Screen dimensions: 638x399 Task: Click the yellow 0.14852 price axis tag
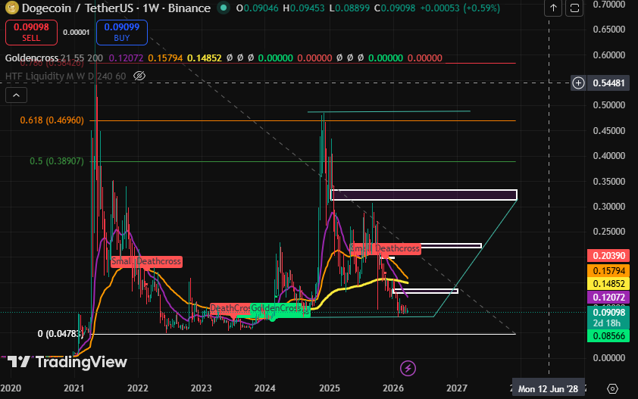(x=608, y=284)
